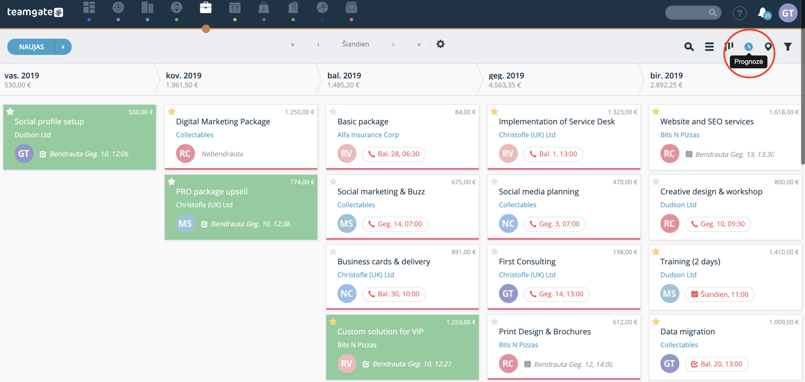The height and width of the screenshot is (382, 805).
Task: Open the files paperclip icon
Action: click(293, 8)
